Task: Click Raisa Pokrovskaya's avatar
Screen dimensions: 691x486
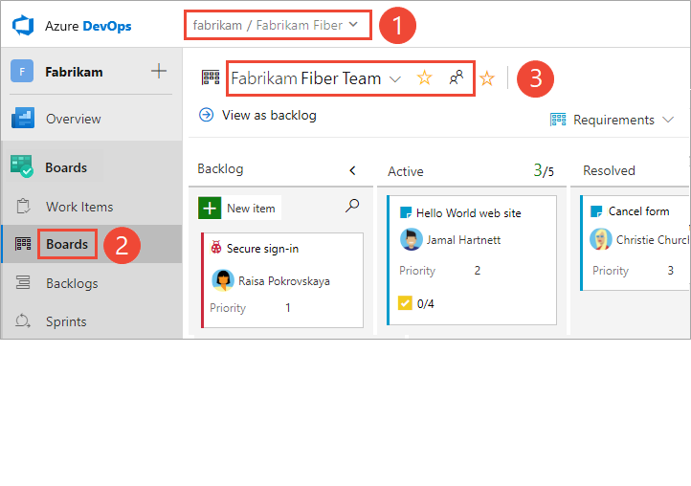Action: 223,280
